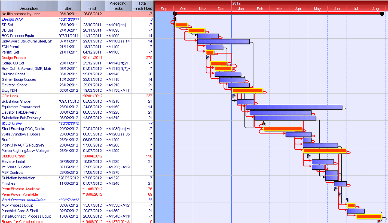Select the flag marker for Start Process Installation
This screenshot has height=223, width=388.
tap(346, 199)
